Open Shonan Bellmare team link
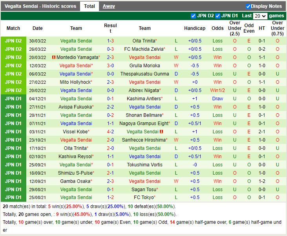 pos(144,115)
